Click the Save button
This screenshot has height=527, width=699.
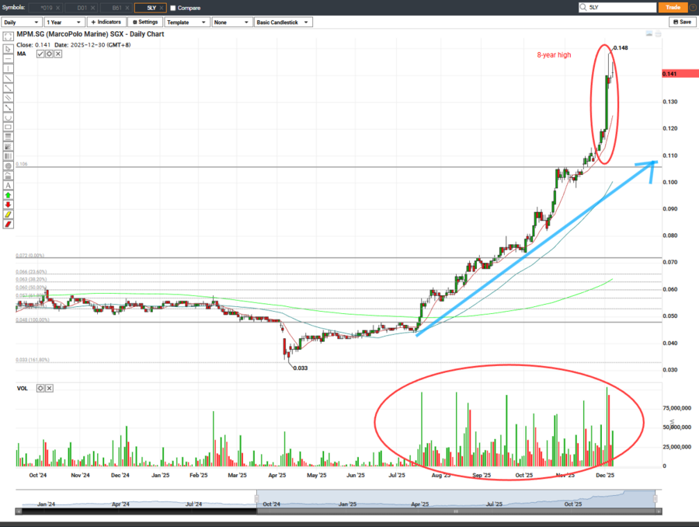pos(680,22)
